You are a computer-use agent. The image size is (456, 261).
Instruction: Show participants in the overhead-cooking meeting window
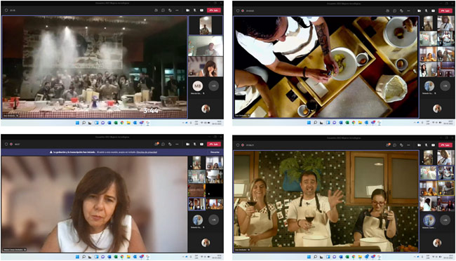[387, 11]
